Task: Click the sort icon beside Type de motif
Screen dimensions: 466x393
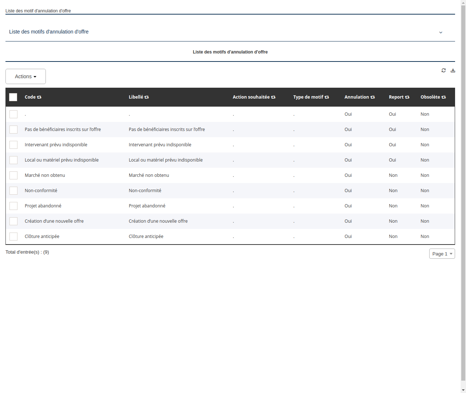Action: pos(327,97)
